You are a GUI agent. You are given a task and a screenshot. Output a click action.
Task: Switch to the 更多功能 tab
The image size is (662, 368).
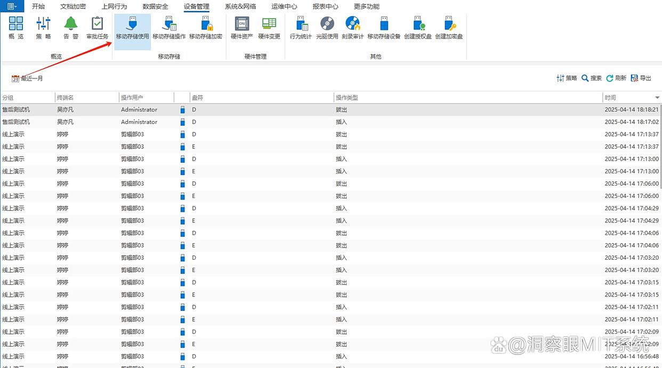click(x=367, y=6)
